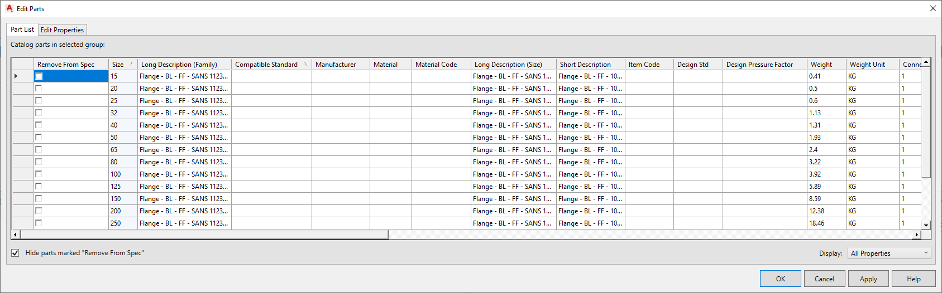Click the empty Manufacturer cell for size 15
This screenshot has height=293, width=942.
click(341, 76)
